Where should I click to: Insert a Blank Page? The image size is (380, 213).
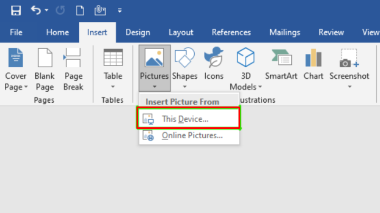pyautogui.click(x=45, y=69)
